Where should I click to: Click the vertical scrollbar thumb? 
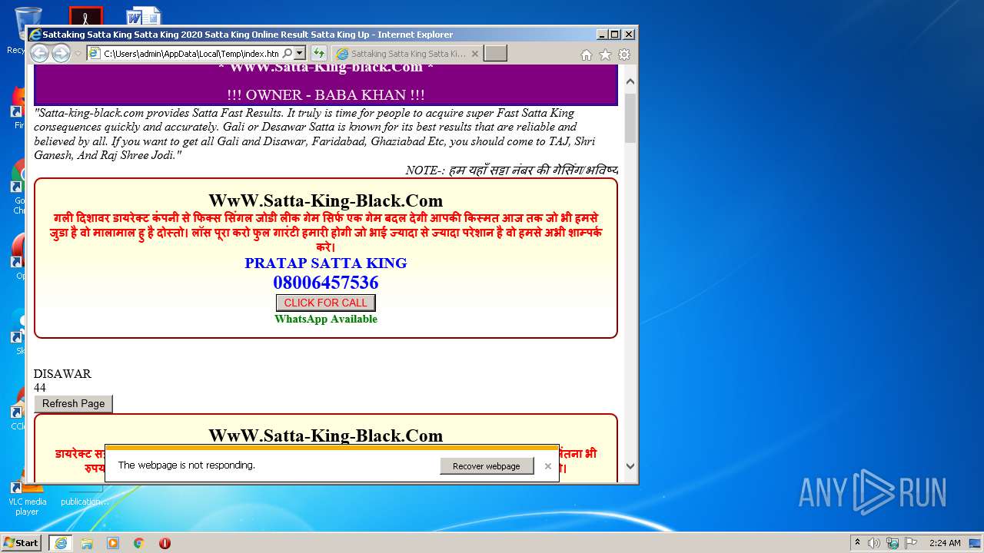630,118
